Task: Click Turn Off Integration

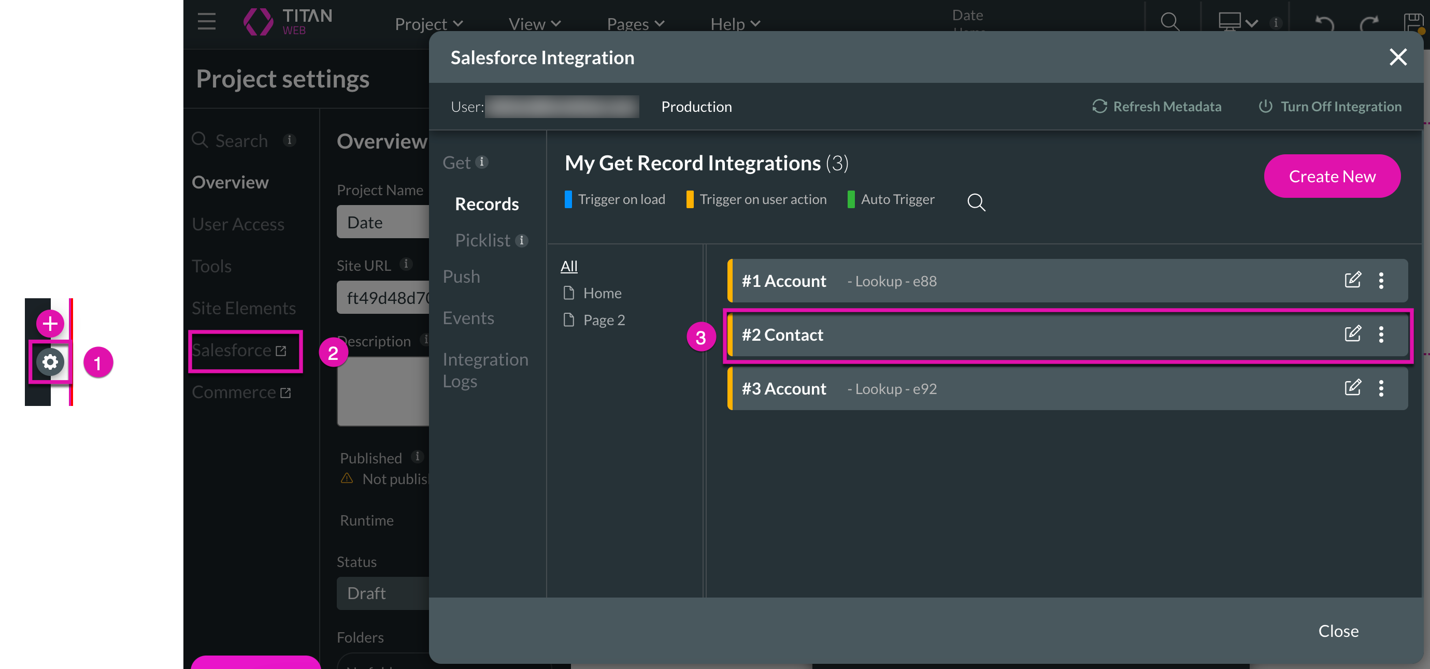Action: [x=1329, y=107]
